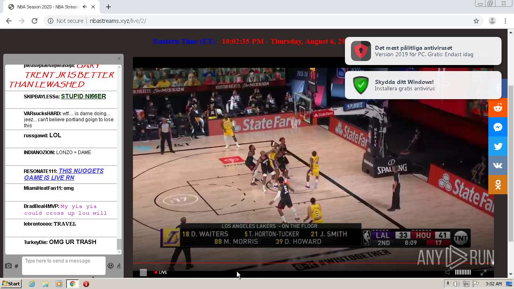Open the emoji picker in chat

[110, 266]
